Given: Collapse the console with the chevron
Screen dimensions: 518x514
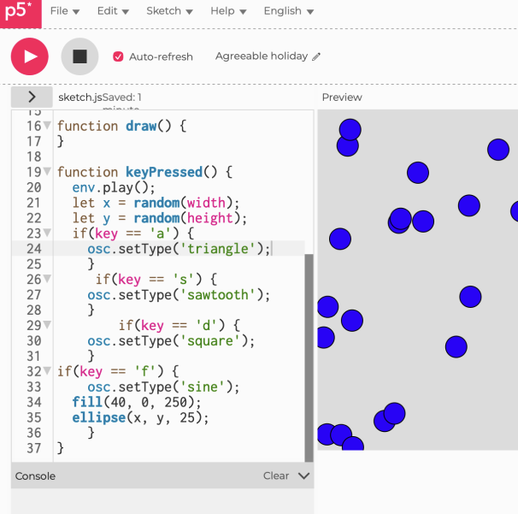Looking at the screenshot, I should pyautogui.click(x=303, y=476).
